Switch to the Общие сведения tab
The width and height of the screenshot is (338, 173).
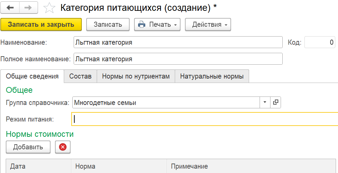click(x=32, y=76)
